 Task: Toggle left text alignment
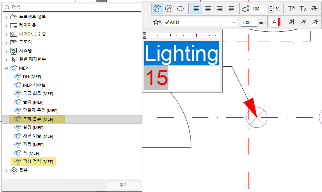pos(196,9)
